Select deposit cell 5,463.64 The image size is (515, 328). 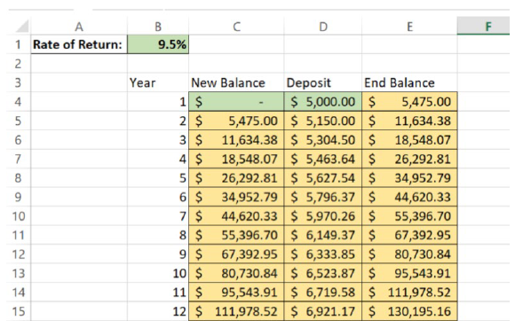coord(323,159)
